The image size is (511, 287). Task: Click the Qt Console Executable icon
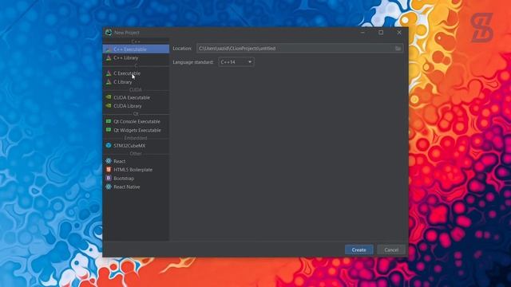click(x=109, y=121)
